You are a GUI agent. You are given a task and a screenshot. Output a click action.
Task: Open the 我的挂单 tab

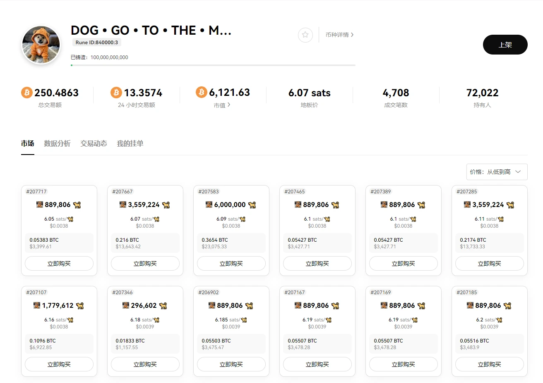130,143
